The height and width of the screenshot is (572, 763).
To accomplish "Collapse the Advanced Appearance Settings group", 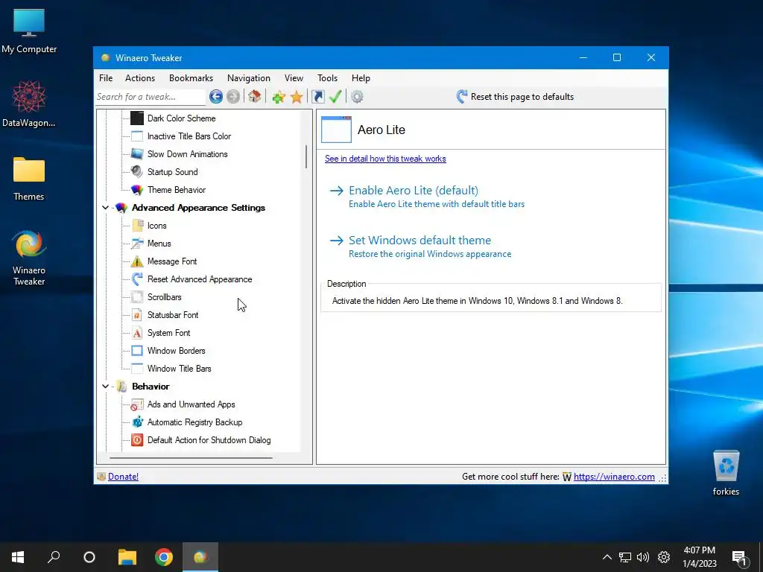I will coord(105,208).
